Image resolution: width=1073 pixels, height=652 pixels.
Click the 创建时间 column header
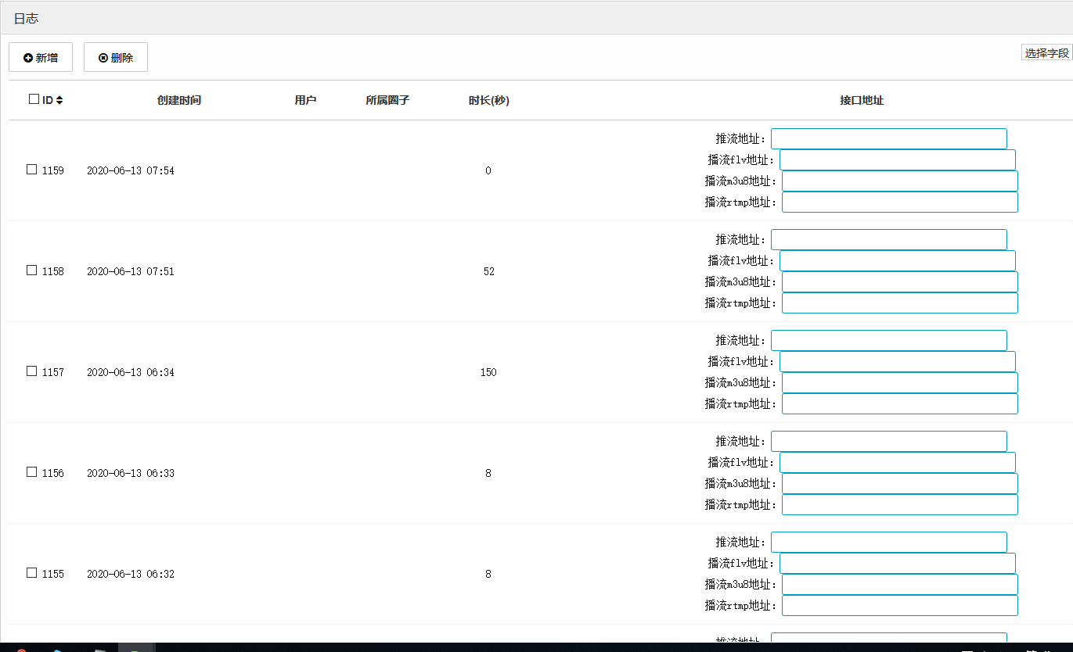point(179,100)
